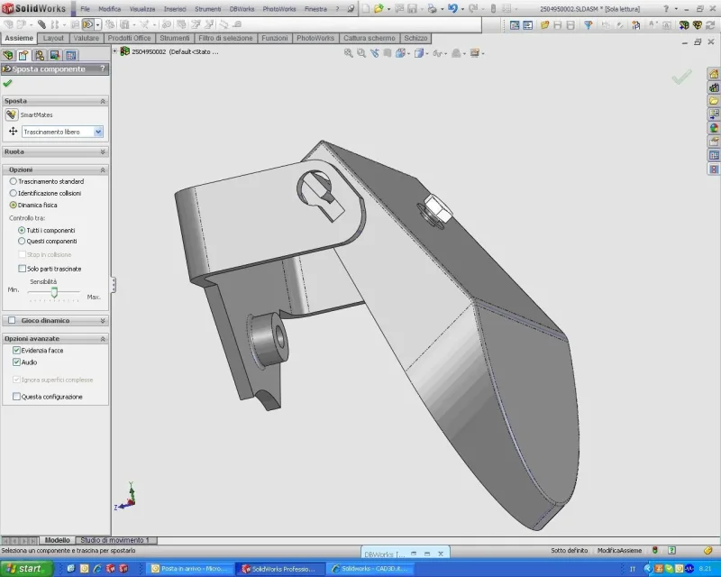Click the Previous view icon in viewport toolbar
The height and width of the screenshot is (577, 721).
(374, 53)
